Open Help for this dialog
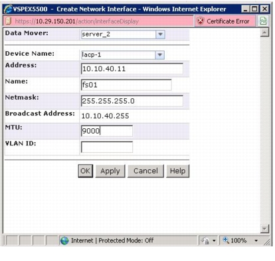The image size is (275, 261). (177, 171)
